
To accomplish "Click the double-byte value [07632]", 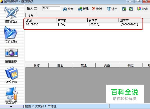I will pos(94,24).
